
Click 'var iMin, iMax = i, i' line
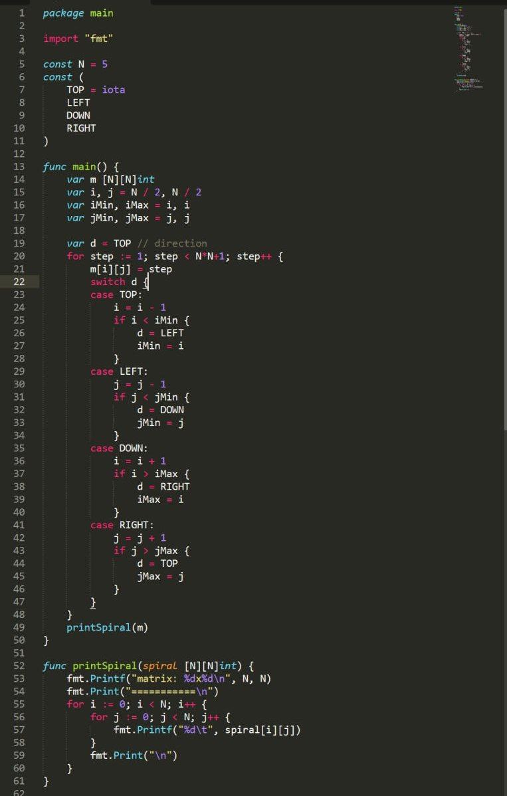(128, 205)
